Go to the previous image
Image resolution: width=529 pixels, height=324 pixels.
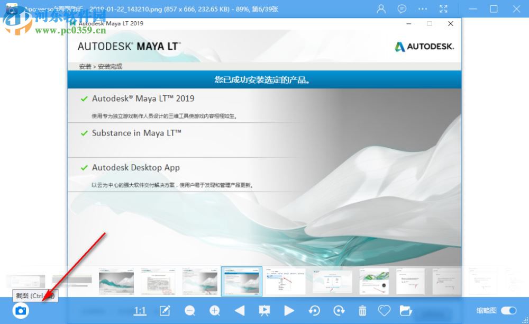[240, 310]
